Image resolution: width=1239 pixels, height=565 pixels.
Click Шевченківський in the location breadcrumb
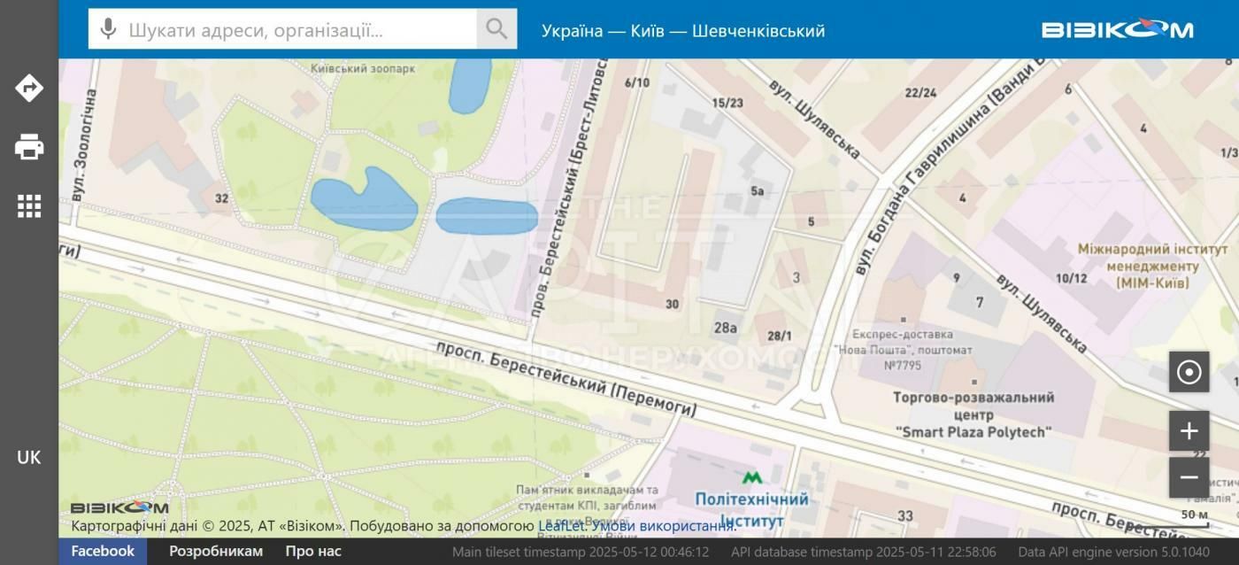pyautogui.click(x=758, y=31)
